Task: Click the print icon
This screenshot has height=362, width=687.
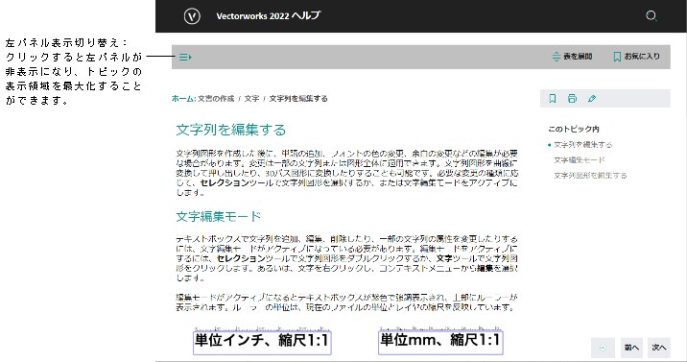Action: (572, 99)
